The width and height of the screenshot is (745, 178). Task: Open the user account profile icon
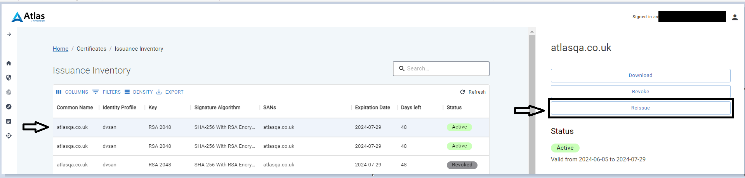pos(735,17)
